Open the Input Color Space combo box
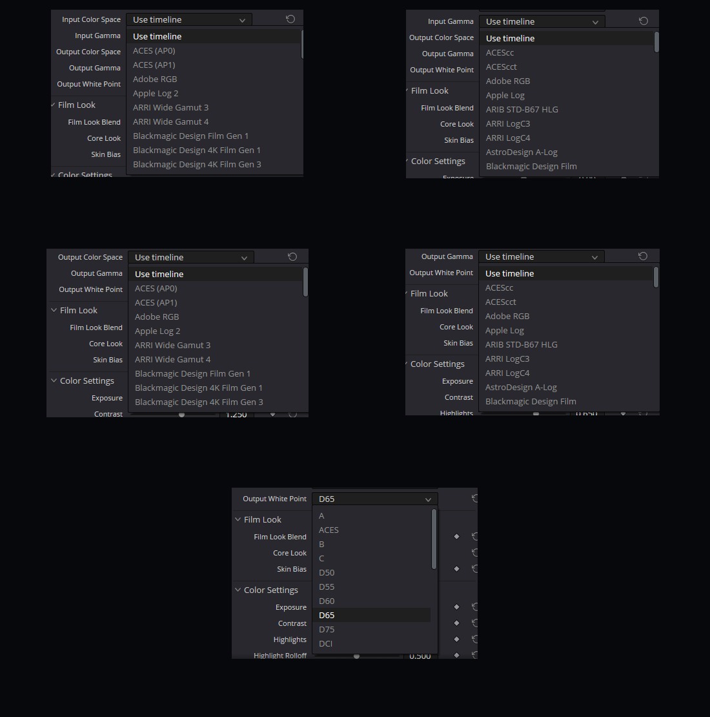Image resolution: width=710 pixels, height=717 pixels. [x=189, y=19]
